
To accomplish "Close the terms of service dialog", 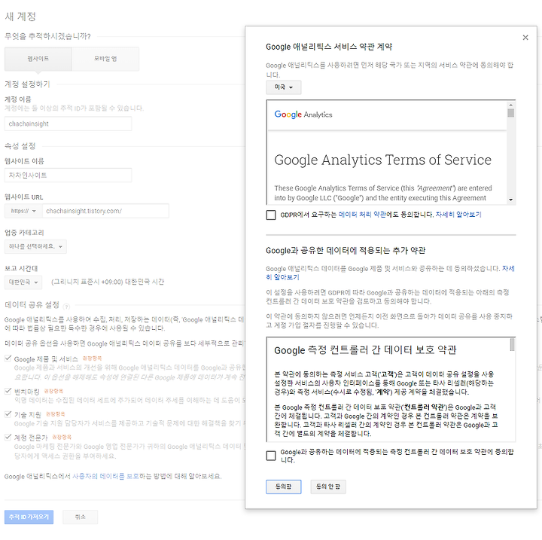I will point(525,38).
